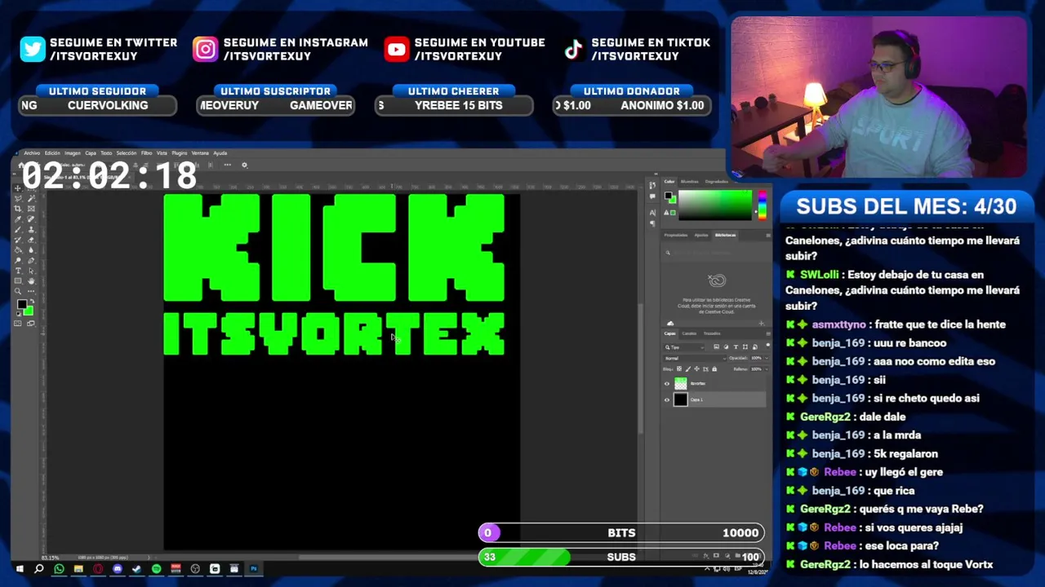The width and height of the screenshot is (1045, 587).
Task: Toggle lock image pixels brush icon
Action: click(x=688, y=369)
